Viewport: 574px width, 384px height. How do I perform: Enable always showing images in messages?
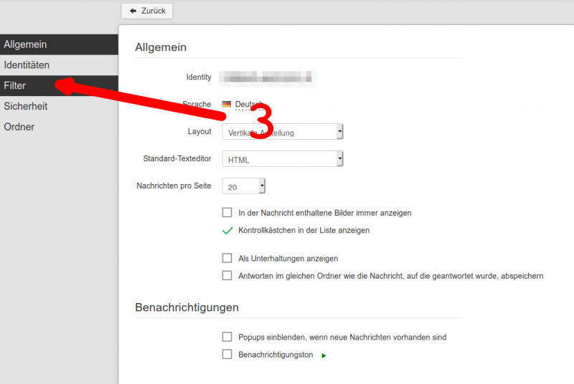(x=227, y=213)
